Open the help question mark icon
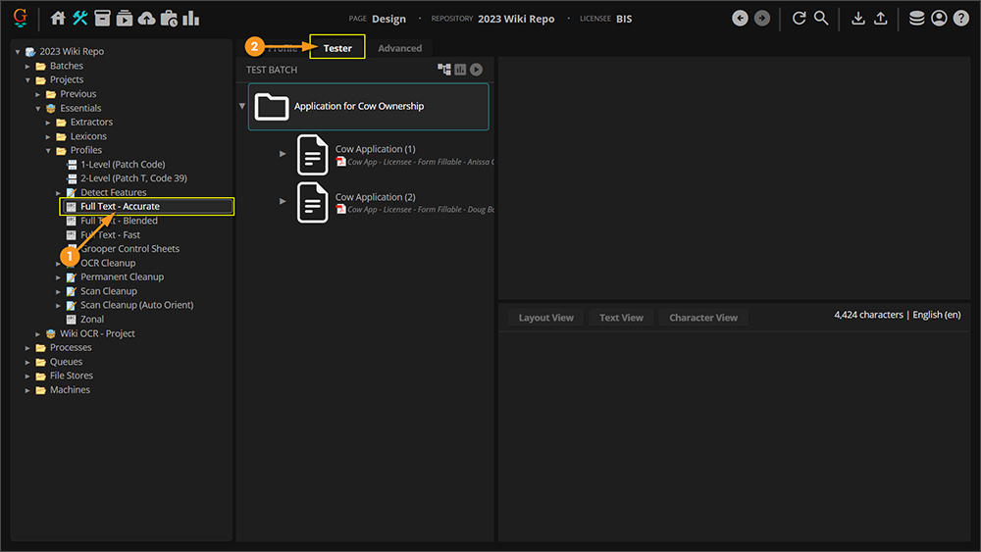 (960, 19)
